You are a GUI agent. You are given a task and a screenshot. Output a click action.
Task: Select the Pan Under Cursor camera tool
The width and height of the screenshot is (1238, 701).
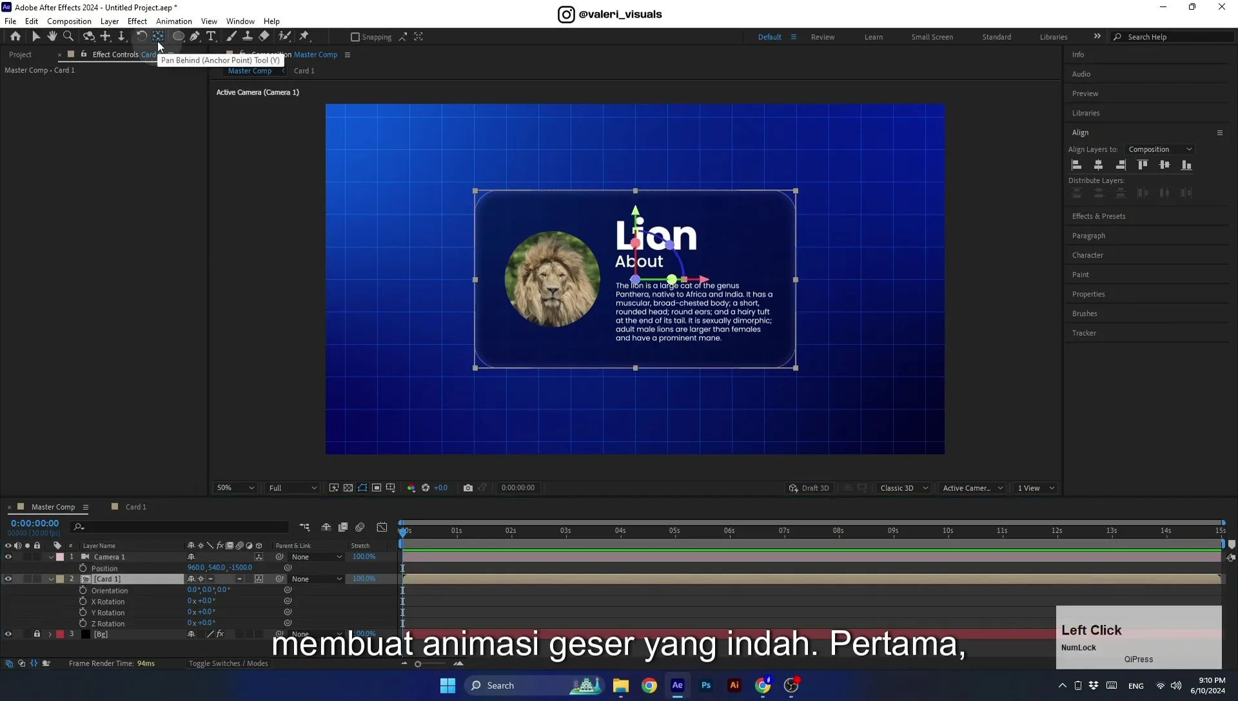[105, 37]
